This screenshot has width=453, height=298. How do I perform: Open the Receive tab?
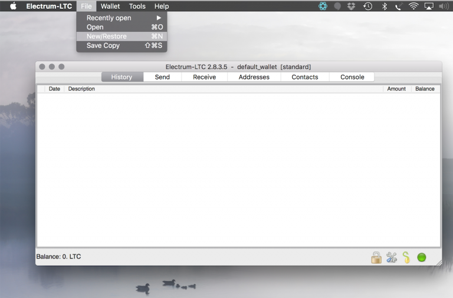click(x=205, y=77)
